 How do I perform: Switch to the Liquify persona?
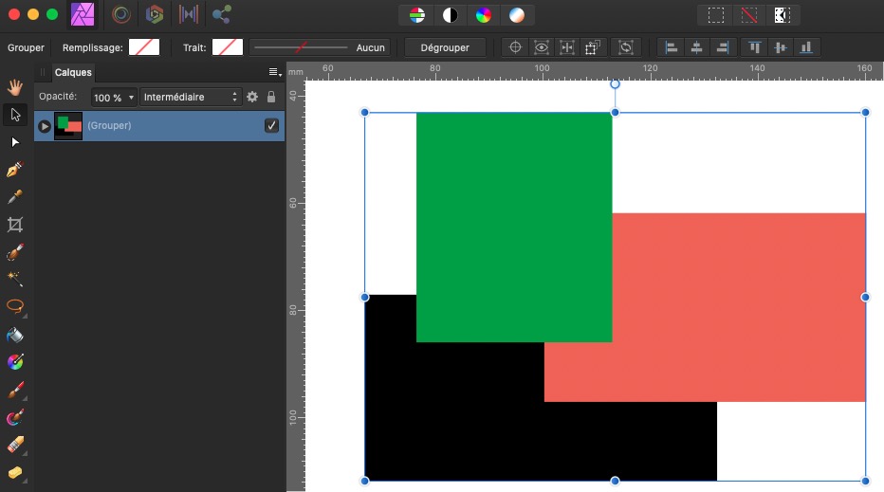[120, 14]
